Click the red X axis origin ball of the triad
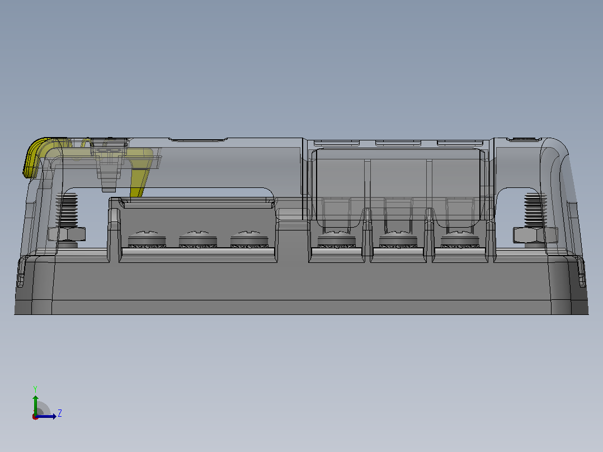 [x=35, y=417]
